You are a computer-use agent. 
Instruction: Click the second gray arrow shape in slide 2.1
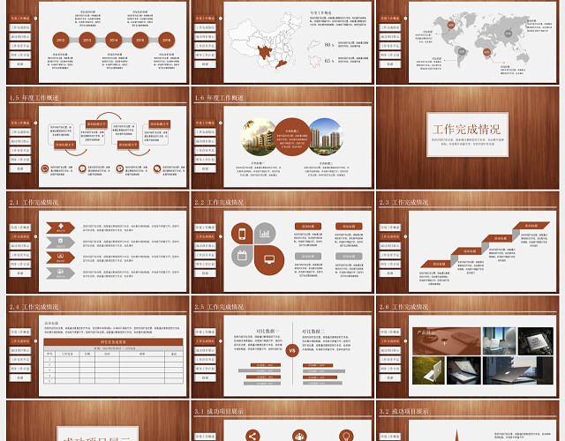pyautogui.click(x=61, y=243)
